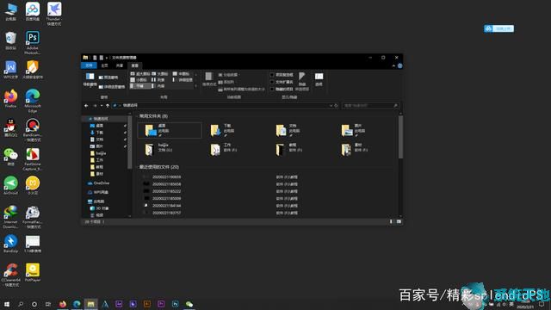
Task: Open the Bandizip desktop icon
Action: pos(10,244)
